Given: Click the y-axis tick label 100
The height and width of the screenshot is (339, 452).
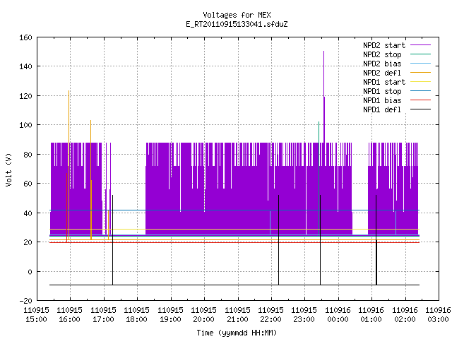Looking at the screenshot, I should point(25,125).
